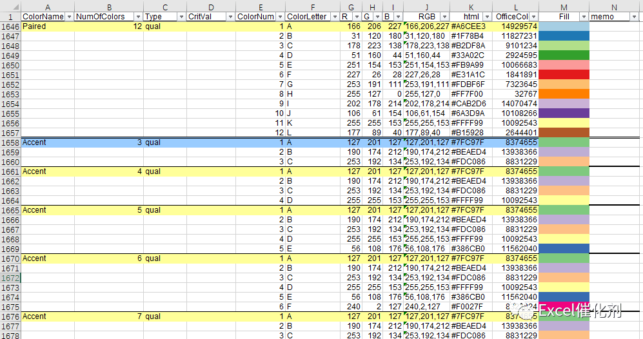The width and height of the screenshot is (643, 339).
Task: Click the purple fill swatch in row 1655
Action: click(x=564, y=113)
